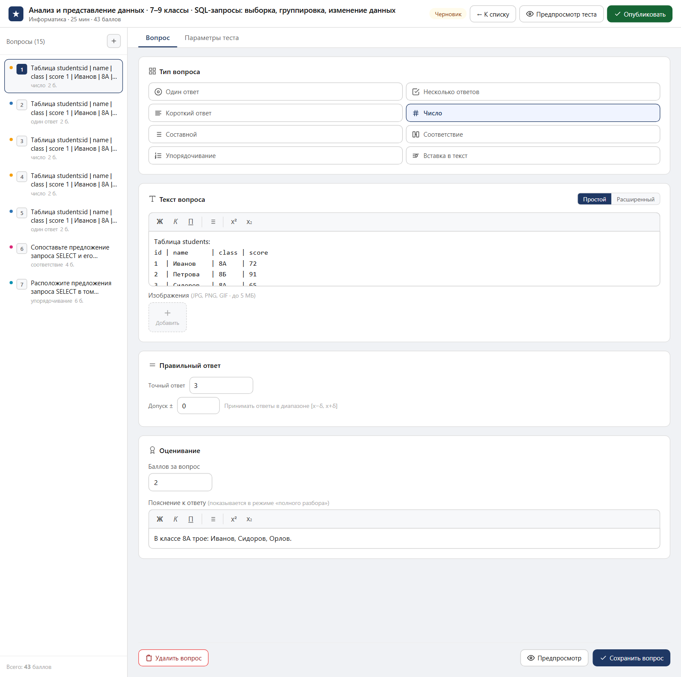Click the star logo icon in header

tap(16, 14)
